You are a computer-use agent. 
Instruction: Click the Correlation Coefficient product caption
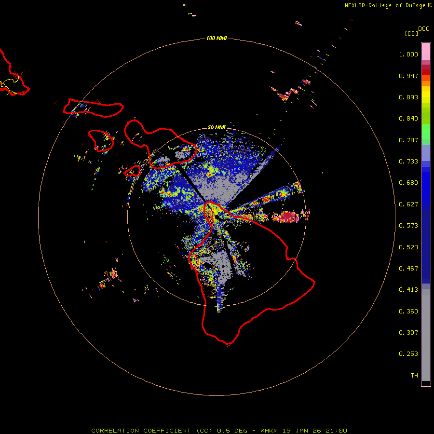click(x=219, y=431)
